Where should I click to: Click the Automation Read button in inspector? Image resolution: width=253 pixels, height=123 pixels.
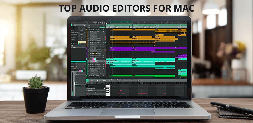click(x=82, y=42)
